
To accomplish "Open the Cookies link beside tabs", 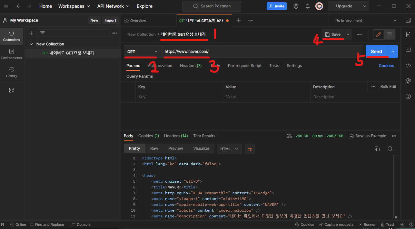I will pos(386,66).
